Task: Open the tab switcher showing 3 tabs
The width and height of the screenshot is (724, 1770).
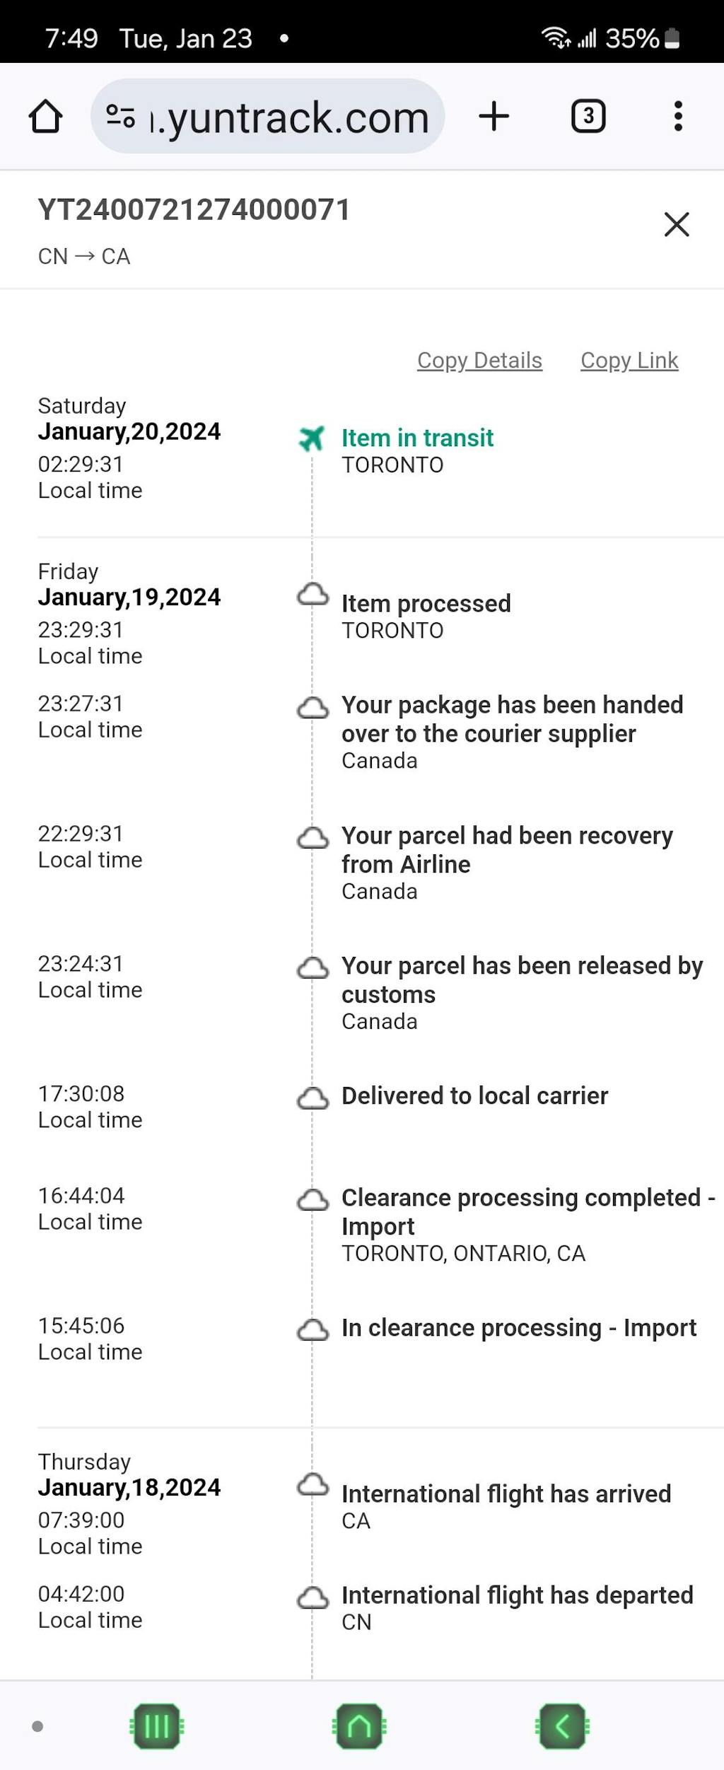Action: point(588,117)
